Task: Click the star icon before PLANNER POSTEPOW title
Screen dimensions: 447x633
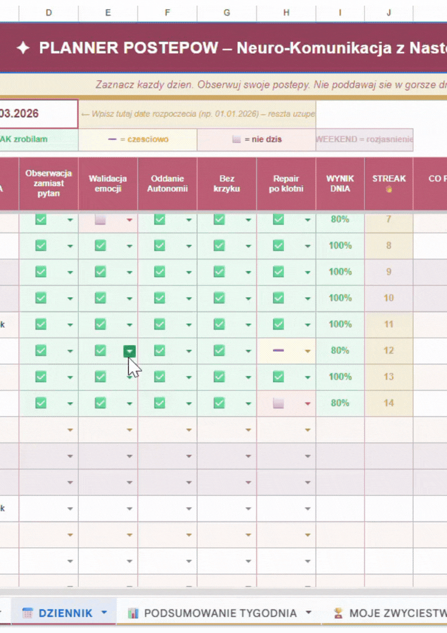Action: coord(23,49)
